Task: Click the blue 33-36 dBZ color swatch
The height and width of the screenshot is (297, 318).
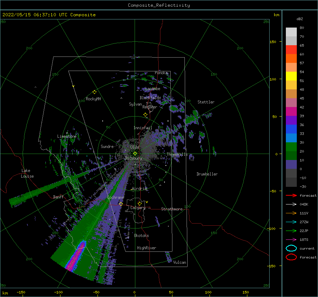Action: tap(291, 129)
